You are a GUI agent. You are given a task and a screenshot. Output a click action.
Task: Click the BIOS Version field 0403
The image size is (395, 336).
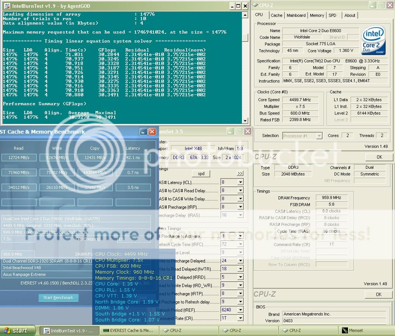[334, 321]
